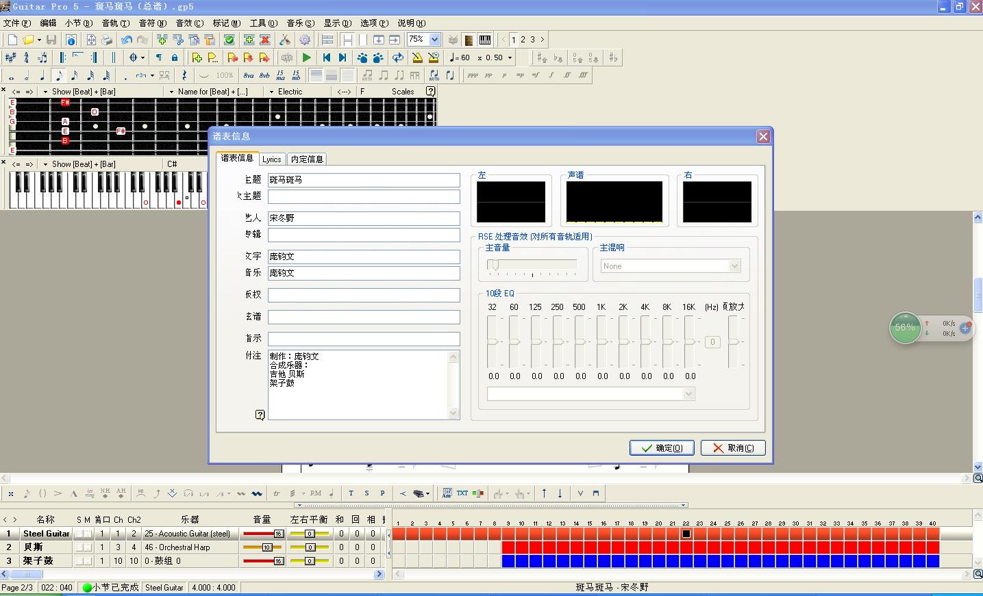983x596 pixels.
Task: Switch to the Lyrics tab
Action: click(272, 159)
